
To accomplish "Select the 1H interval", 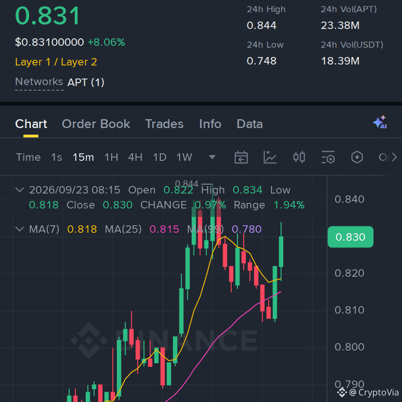I will coord(111,157).
